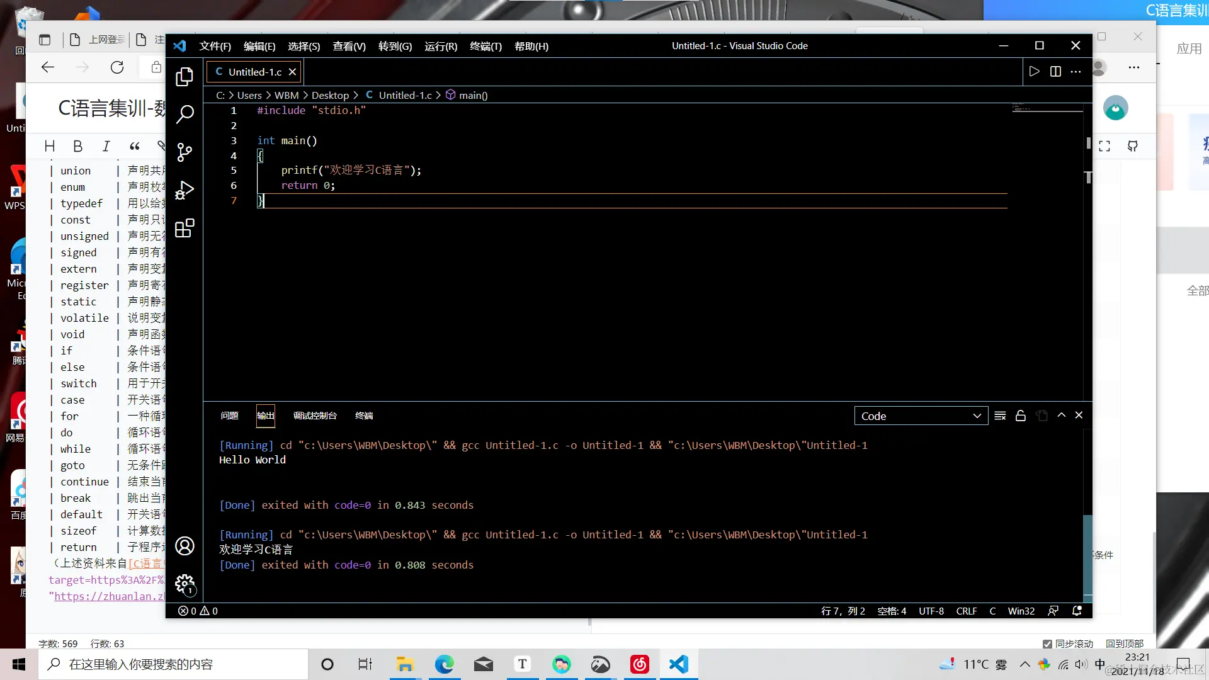Open the Search view in activity bar
This screenshot has height=680, width=1209.
point(184,115)
